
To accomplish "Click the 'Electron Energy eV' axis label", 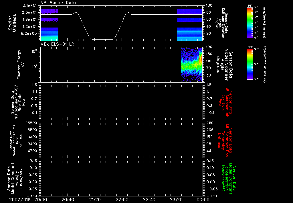I will (20, 65).
